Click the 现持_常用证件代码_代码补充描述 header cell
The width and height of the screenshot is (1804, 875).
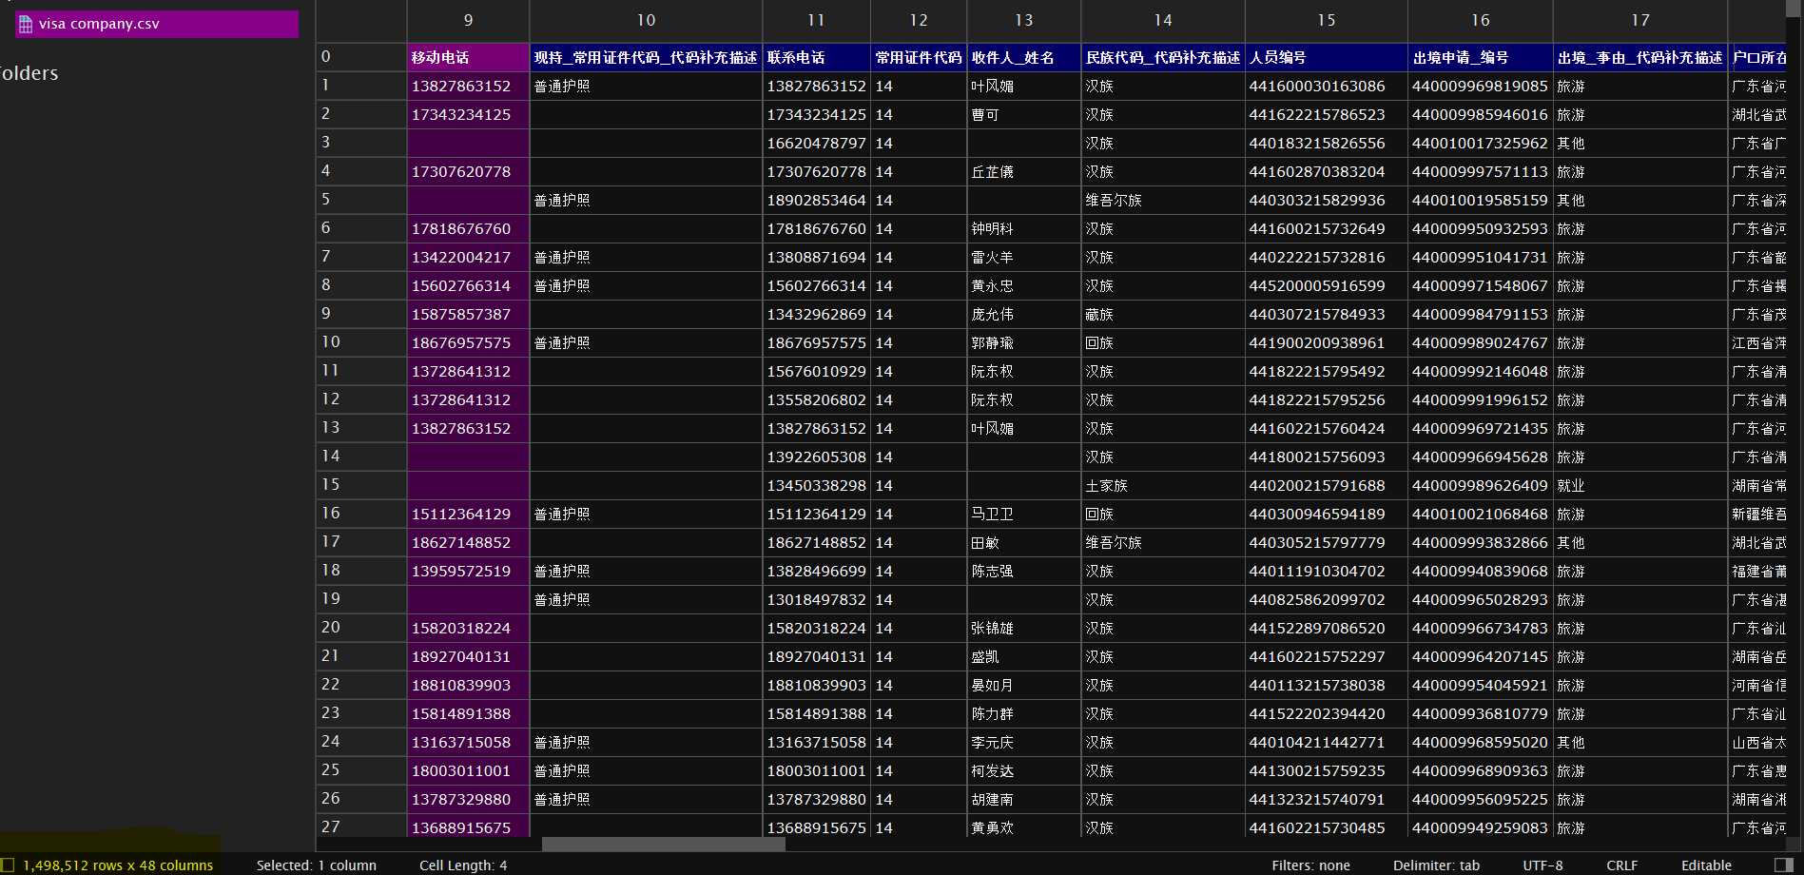click(646, 57)
